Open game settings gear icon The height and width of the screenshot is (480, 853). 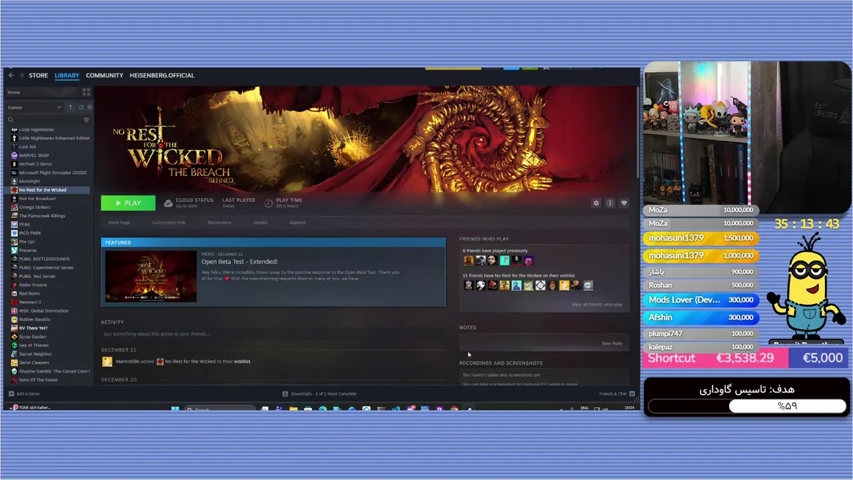(596, 203)
